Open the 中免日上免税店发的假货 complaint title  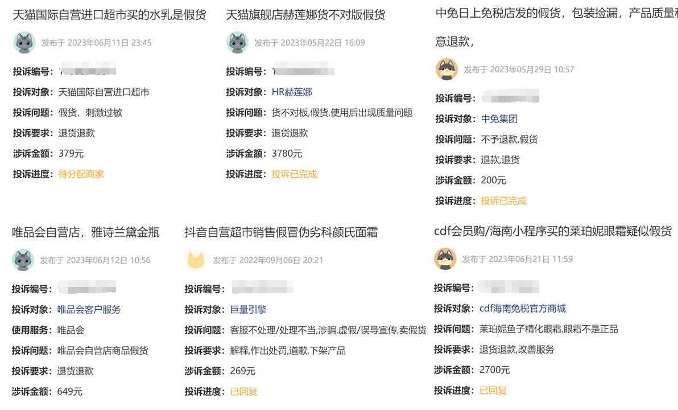click(x=556, y=14)
